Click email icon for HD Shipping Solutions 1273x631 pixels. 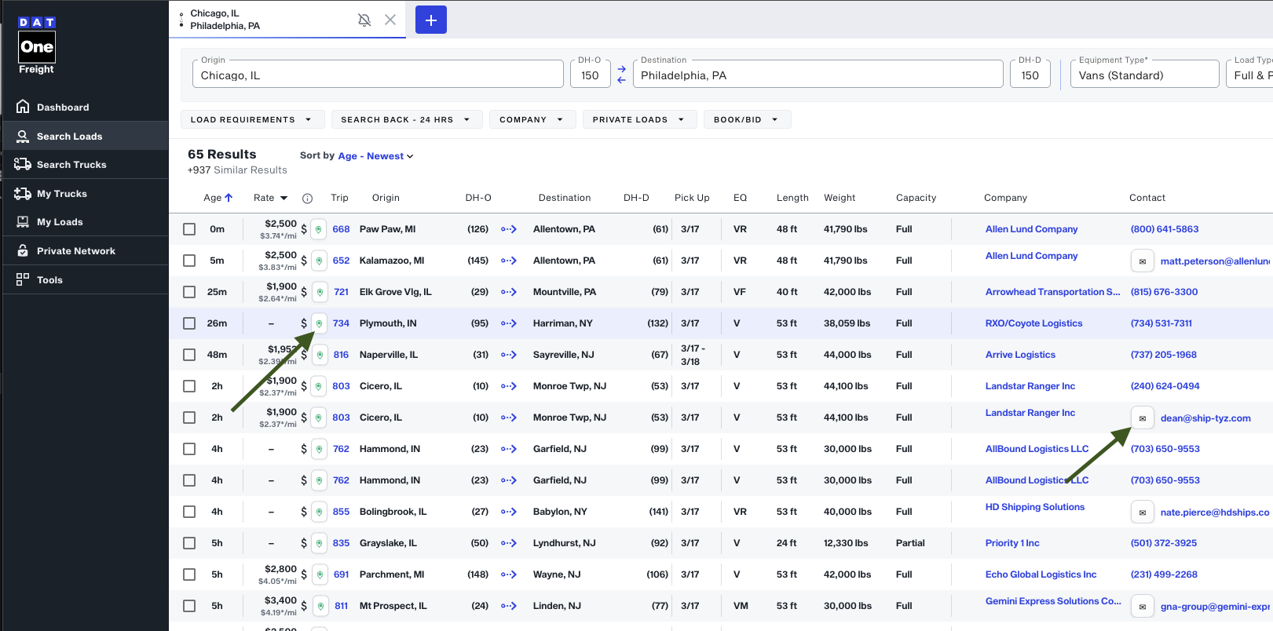pos(1142,512)
